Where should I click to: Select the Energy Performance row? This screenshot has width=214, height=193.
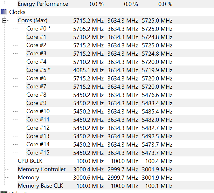(x=43, y=4)
